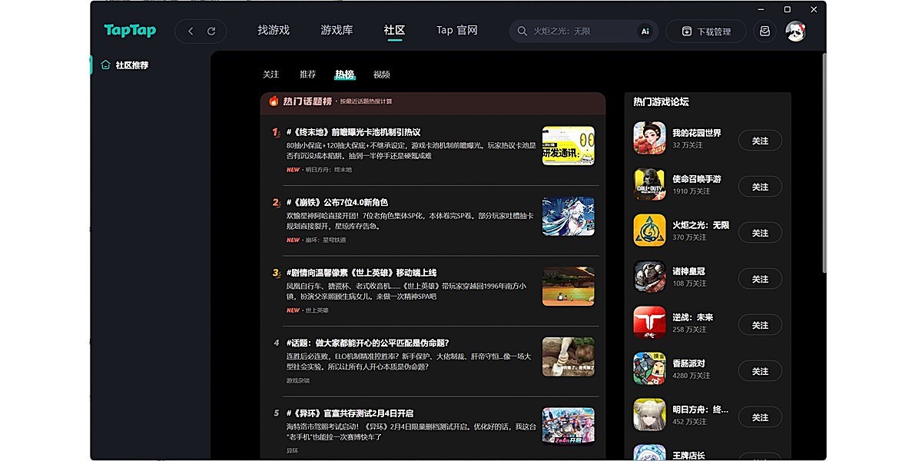Follow the 逆战:未来 forum
The image size is (922, 461).
coord(759,324)
